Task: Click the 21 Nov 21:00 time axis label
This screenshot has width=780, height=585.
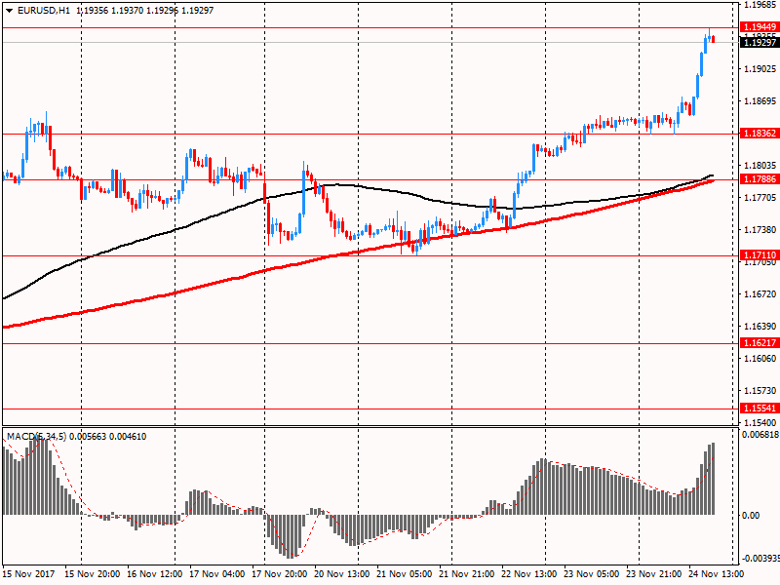Action: [467, 574]
